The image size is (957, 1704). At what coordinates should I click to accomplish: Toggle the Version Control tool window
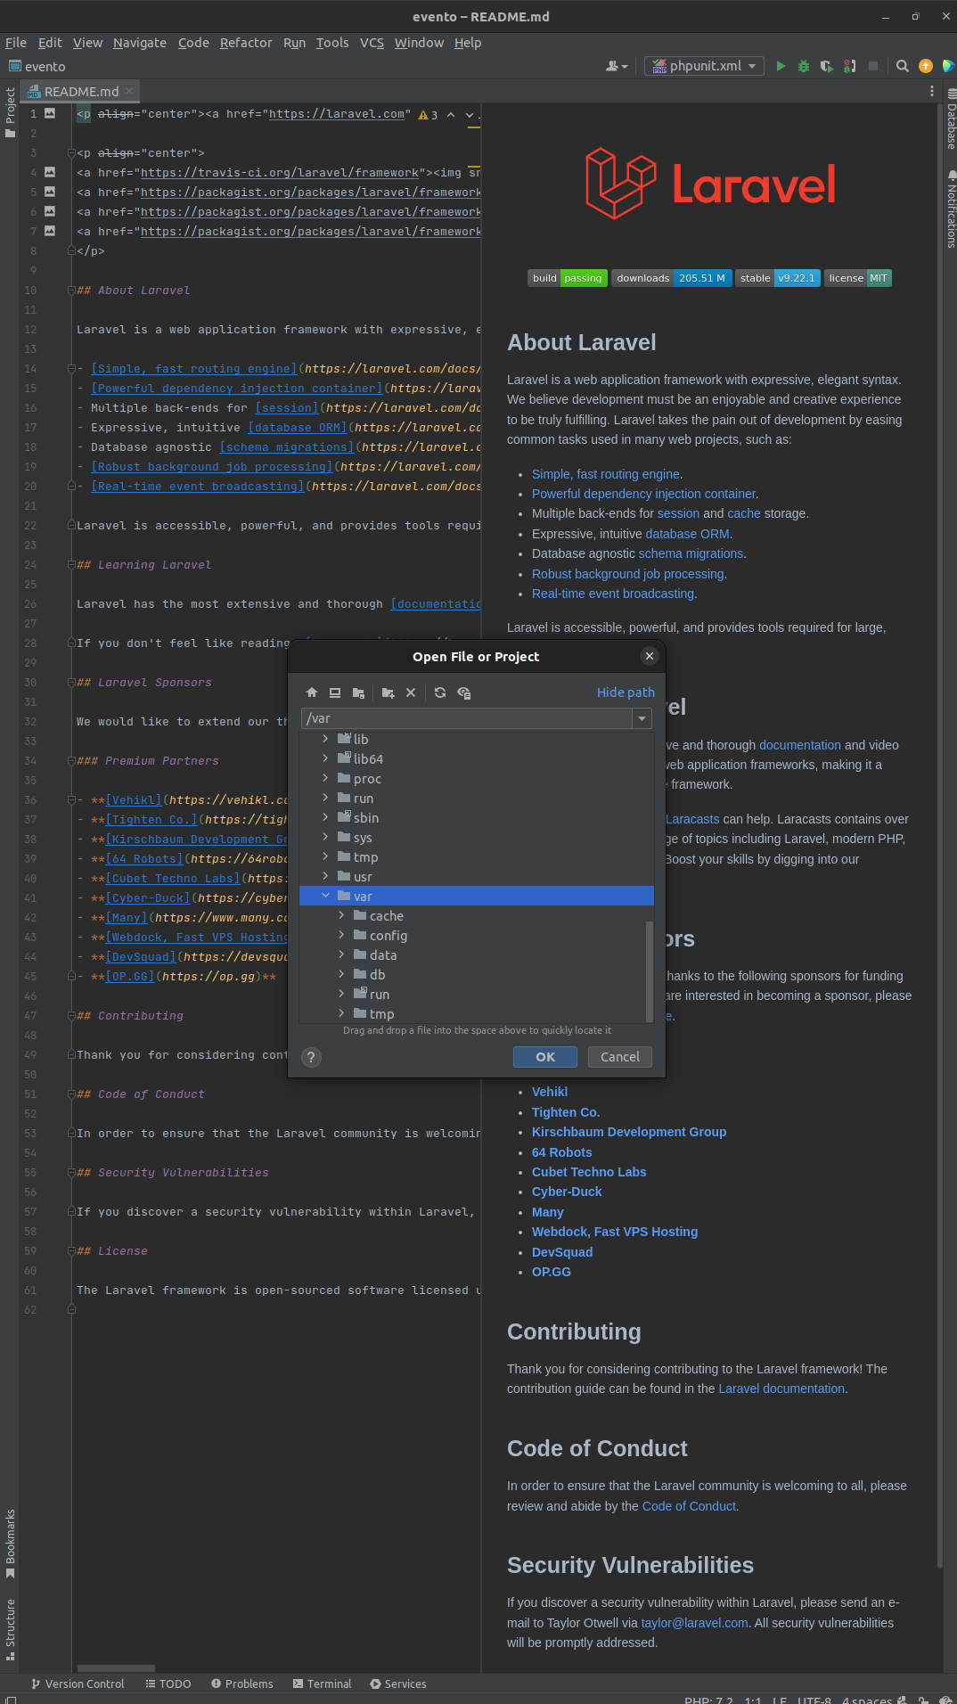(78, 1684)
